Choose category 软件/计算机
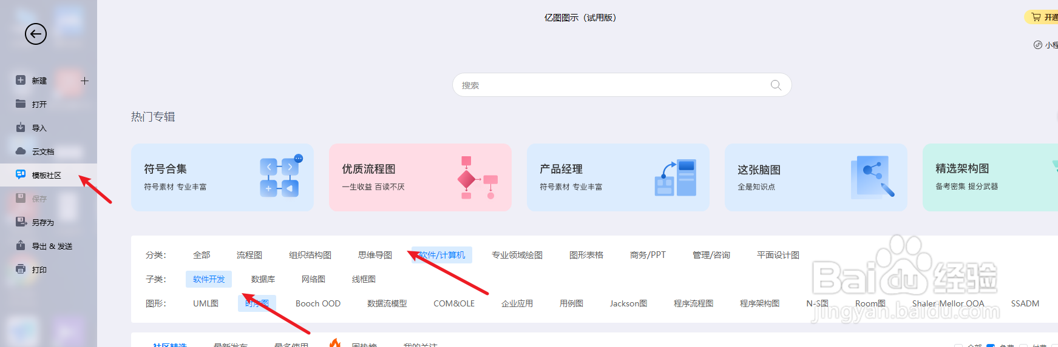 (x=442, y=255)
